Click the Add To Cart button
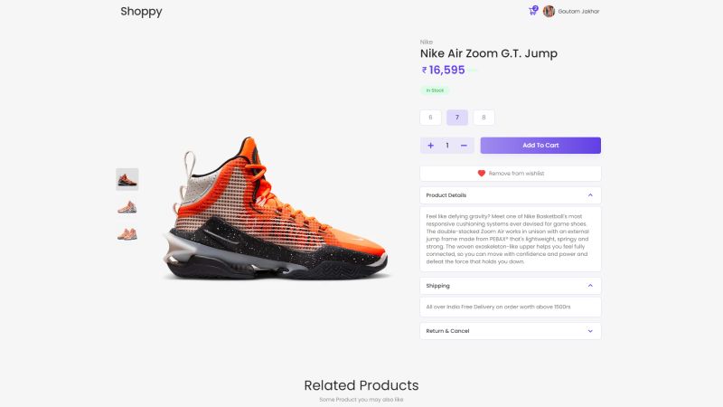This screenshot has width=723, height=407. [x=540, y=146]
